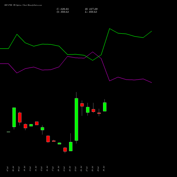Click the tall green candle for 23 Jul

(x=76, y=119)
